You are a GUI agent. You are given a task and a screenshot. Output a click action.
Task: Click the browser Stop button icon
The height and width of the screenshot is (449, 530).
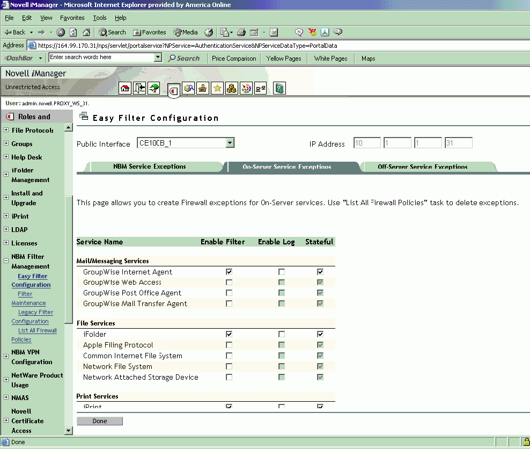(61, 32)
